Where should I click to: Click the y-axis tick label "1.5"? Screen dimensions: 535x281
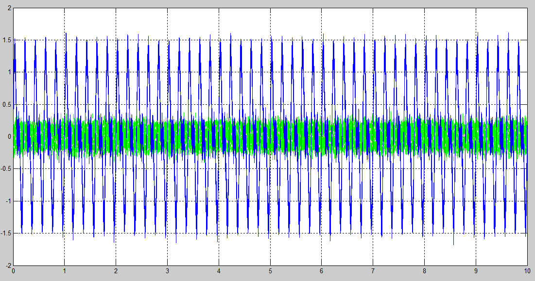click(7, 40)
